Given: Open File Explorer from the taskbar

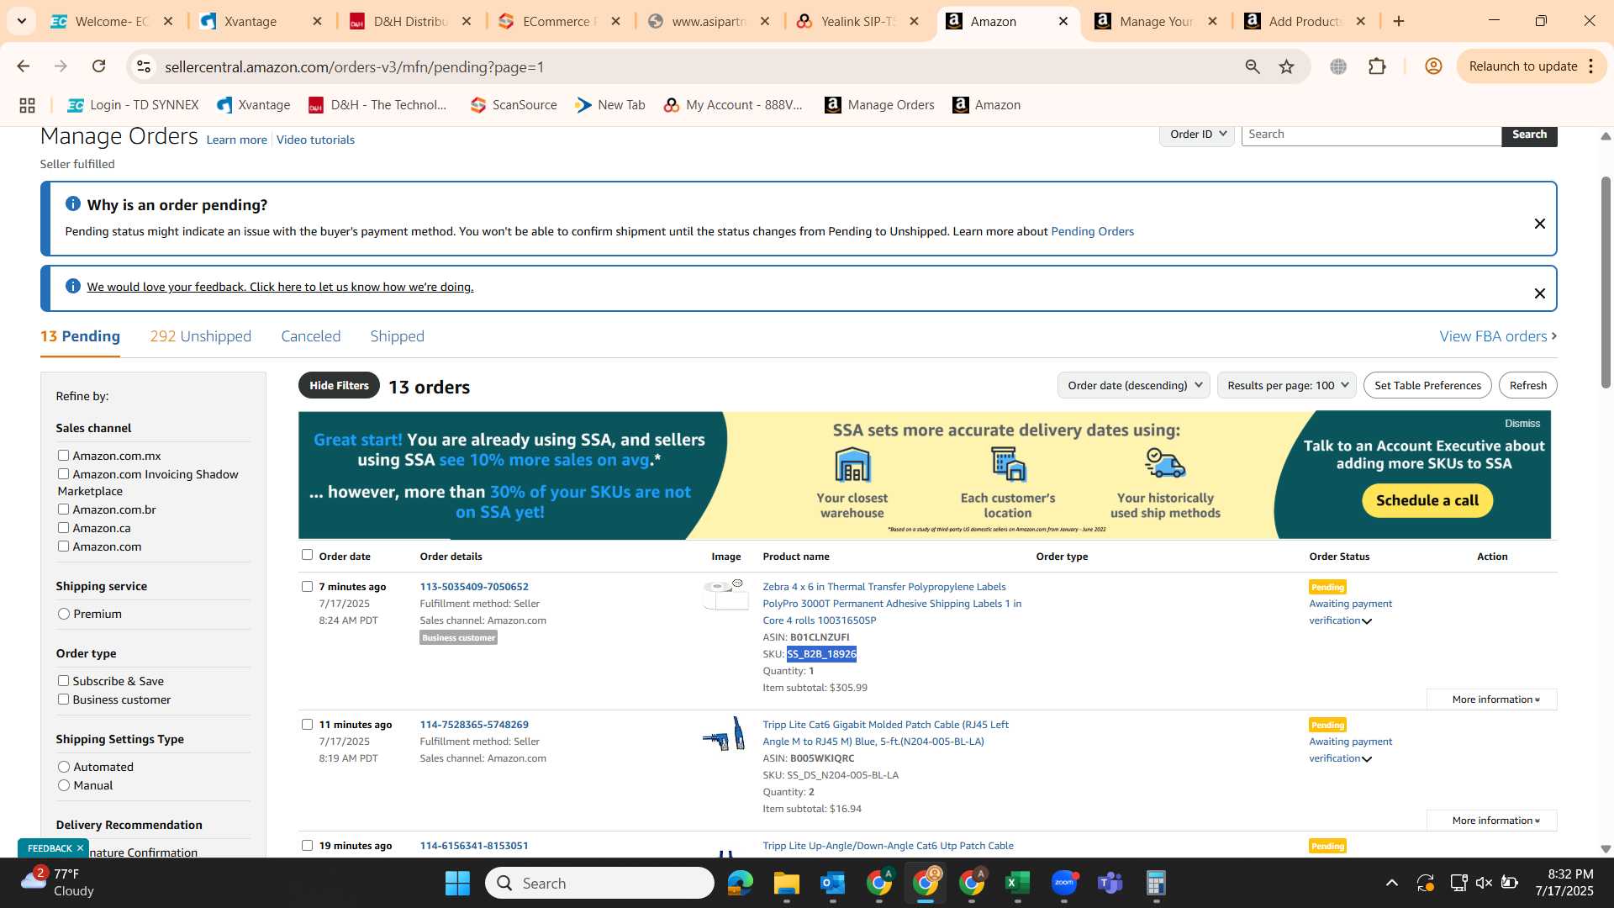Looking at the screenshot, I should coord(787,883).
